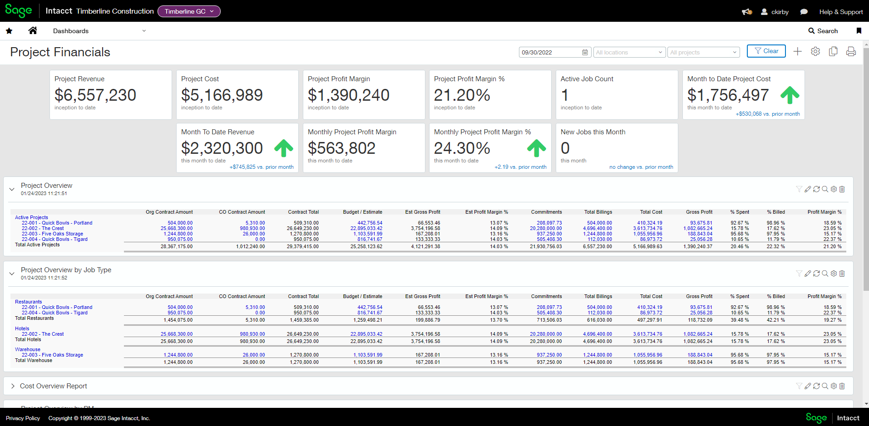Image resolution: width=869 pixels, height=426 pixels.
Task: Open Help & Support menu
Action: click(x=841, y=12)
